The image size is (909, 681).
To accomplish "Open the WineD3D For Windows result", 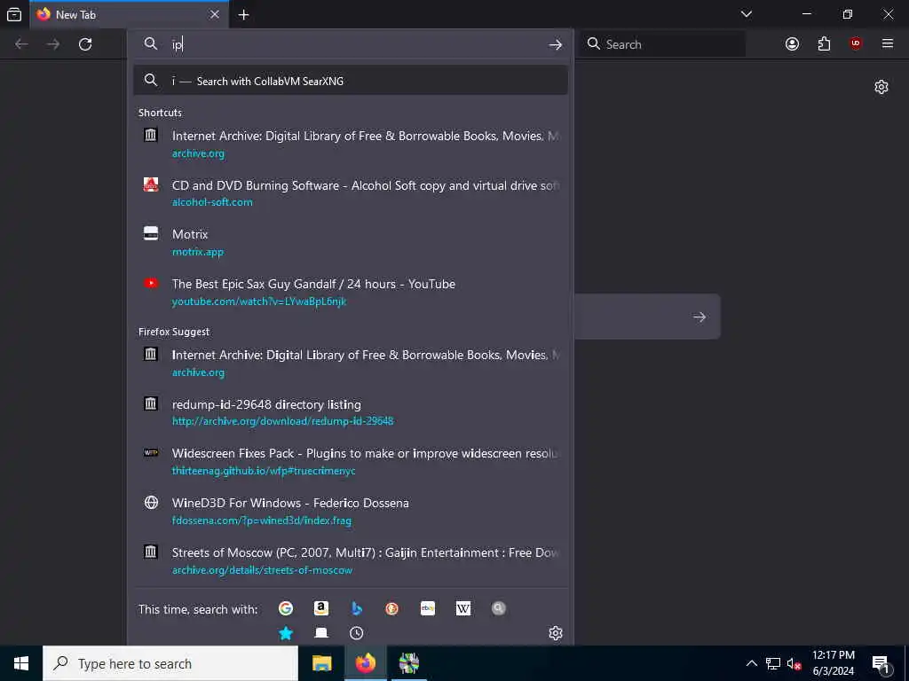I will [351, 512].
